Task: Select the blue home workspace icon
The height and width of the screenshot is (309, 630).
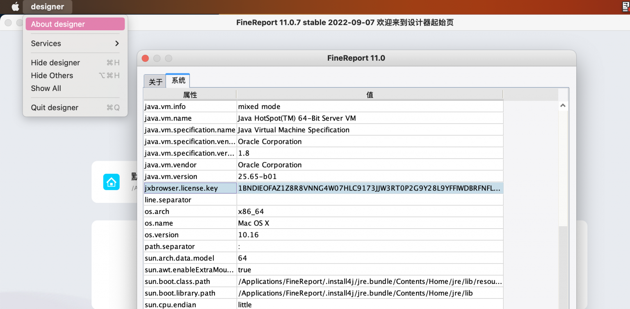Action: pyautogui.click(x=111, y=182)
